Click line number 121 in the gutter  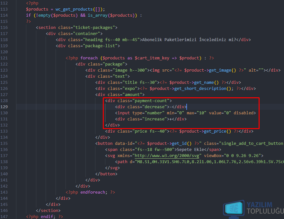[x=4, y=58]
